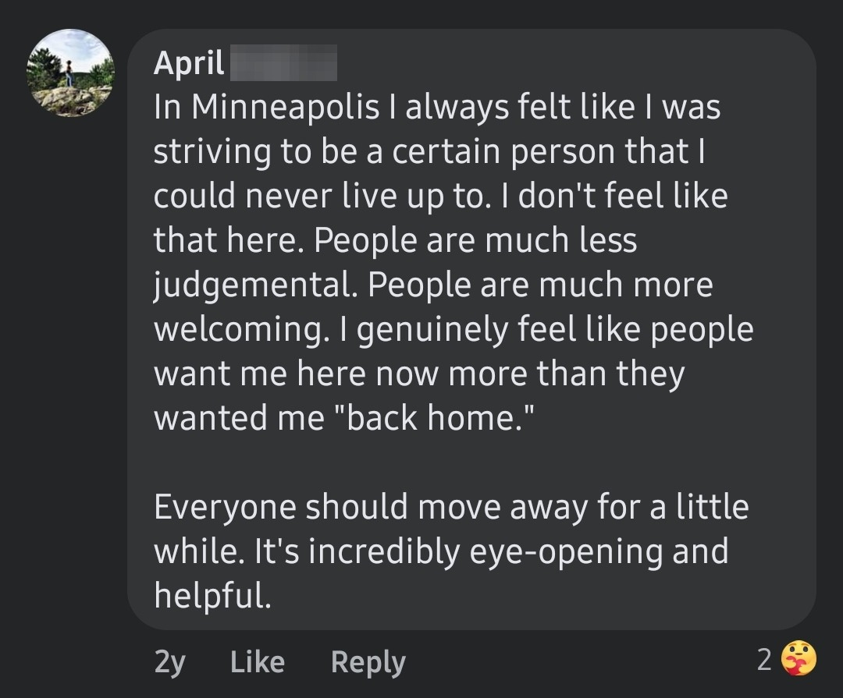The height and width of the screenshot is (698, 843).
Task: Click the person standing in the avatar photo
Action: [x=69, y=73]
